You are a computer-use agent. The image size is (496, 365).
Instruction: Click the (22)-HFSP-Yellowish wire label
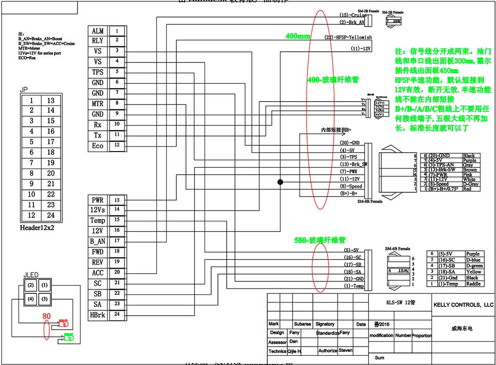[x=348, y=37]
